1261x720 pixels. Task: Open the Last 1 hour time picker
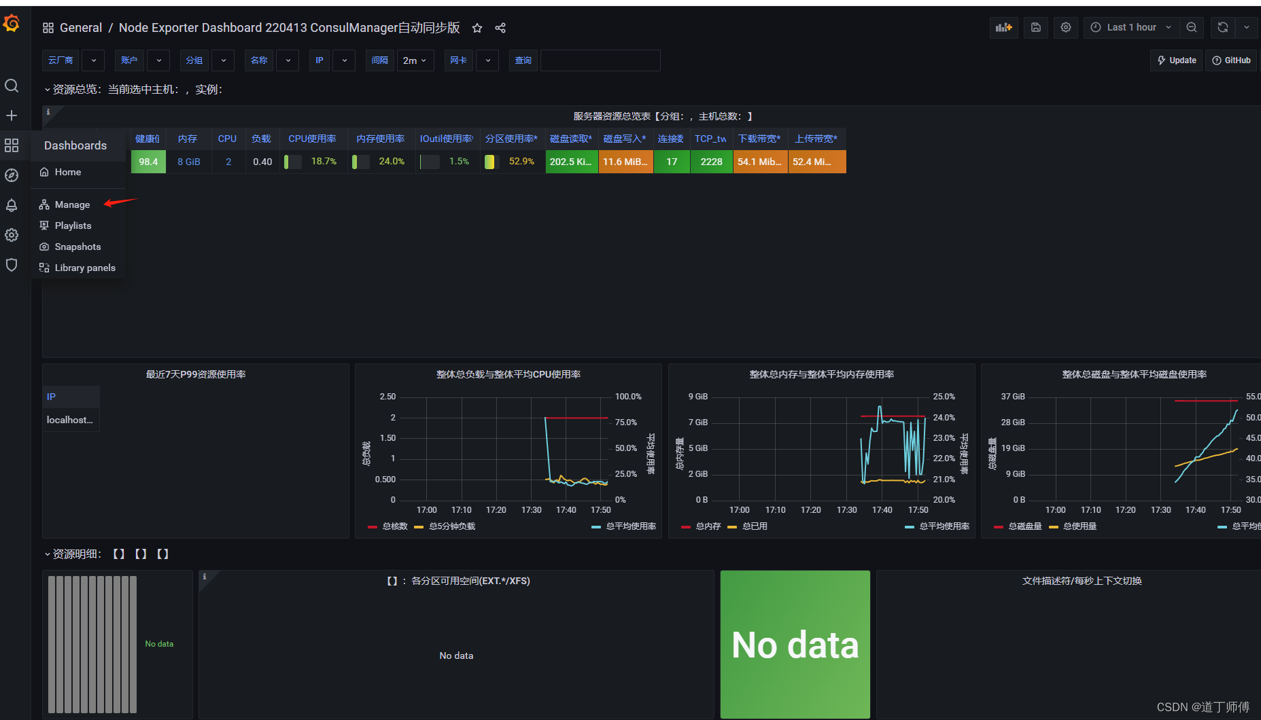[1131, 27]
